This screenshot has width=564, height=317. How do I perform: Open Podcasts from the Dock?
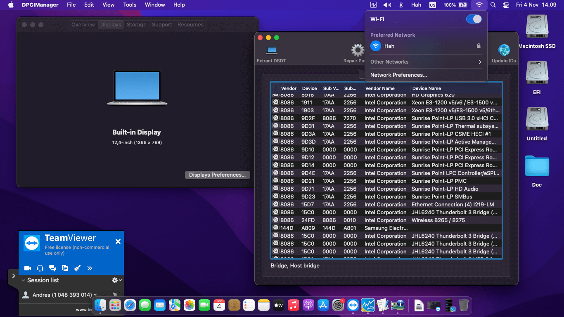[x=308, y=305]
